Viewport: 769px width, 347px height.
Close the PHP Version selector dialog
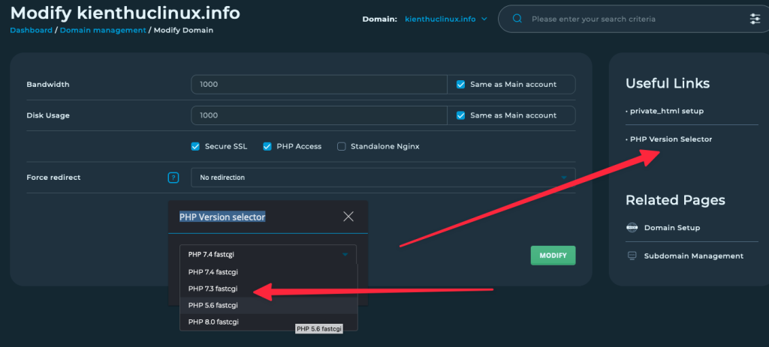tap(348, 217)
